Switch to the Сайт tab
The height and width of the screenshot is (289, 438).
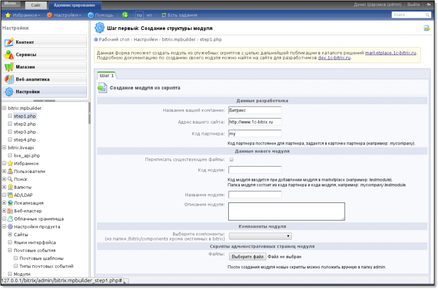tap(36, 5)
